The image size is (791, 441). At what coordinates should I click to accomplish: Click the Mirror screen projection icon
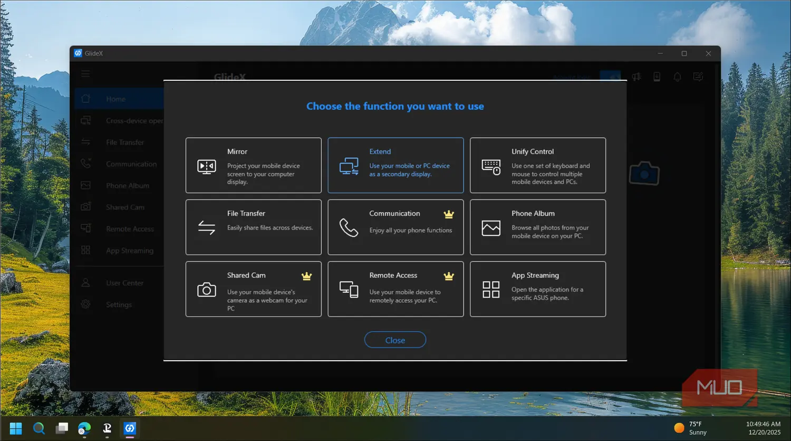pos(206,166)
